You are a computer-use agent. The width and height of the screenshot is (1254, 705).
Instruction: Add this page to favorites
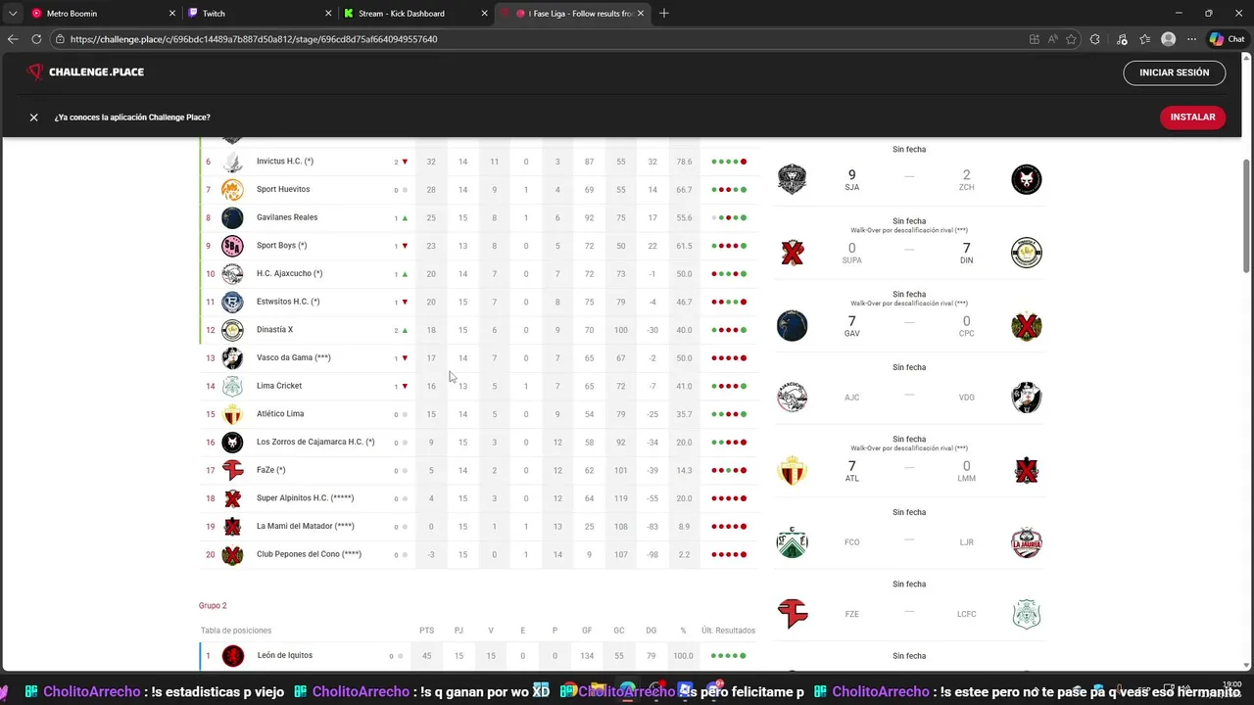tap(1071, 39)
